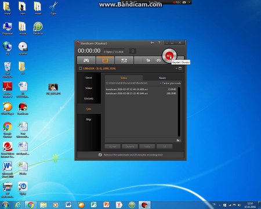Open the network Ağ desktop icon
This screenshot has height=209, width=261.
(x=8, y=48)
